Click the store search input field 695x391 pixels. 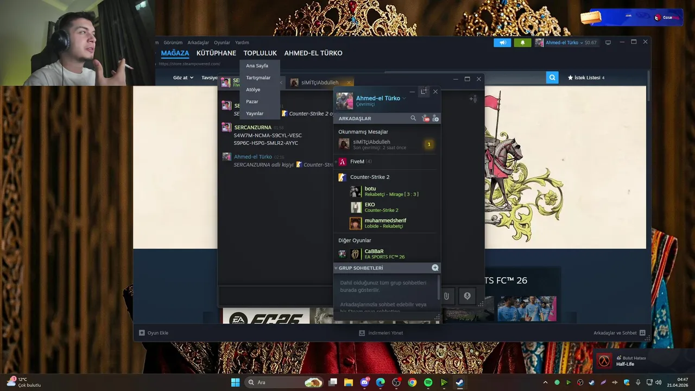point(465,78)
